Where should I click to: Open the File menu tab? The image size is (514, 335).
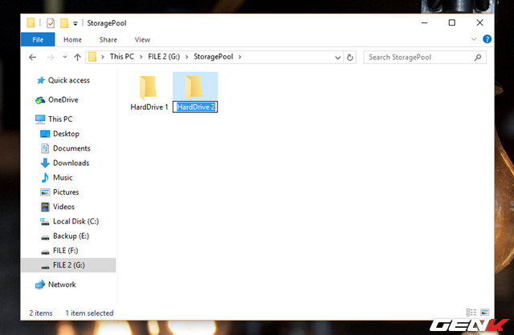tap(38, 39)
